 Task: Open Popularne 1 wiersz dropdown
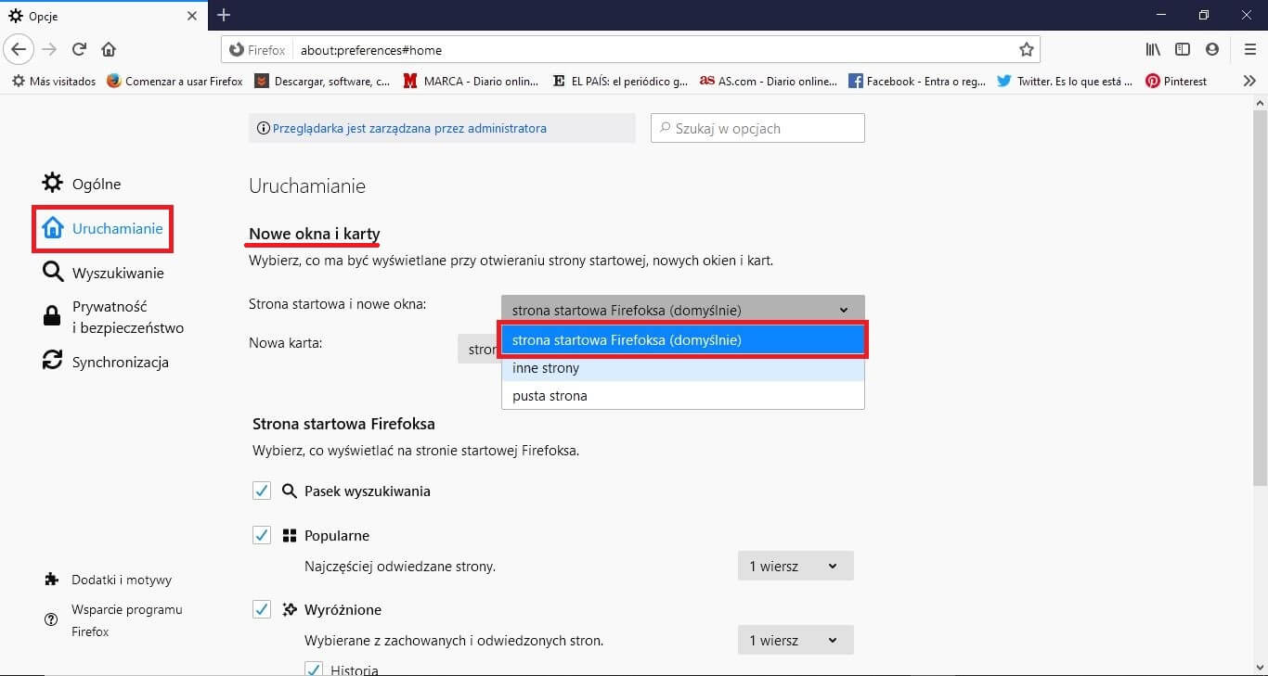coord(796,566)
